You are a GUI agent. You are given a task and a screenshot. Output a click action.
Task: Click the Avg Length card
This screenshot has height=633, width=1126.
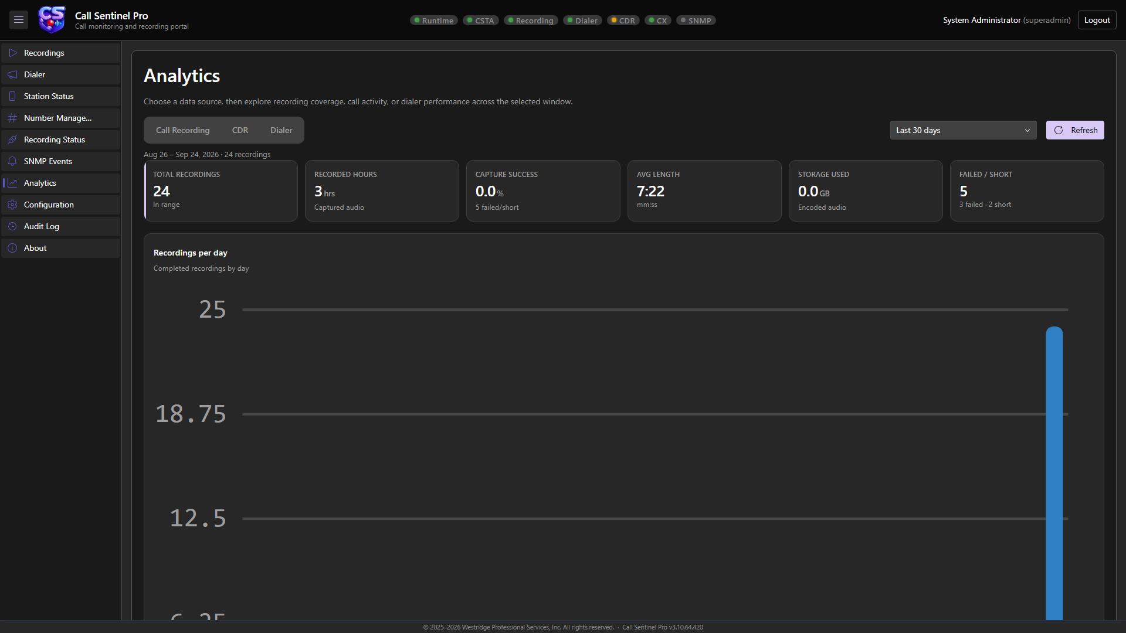tap(704, 190)
